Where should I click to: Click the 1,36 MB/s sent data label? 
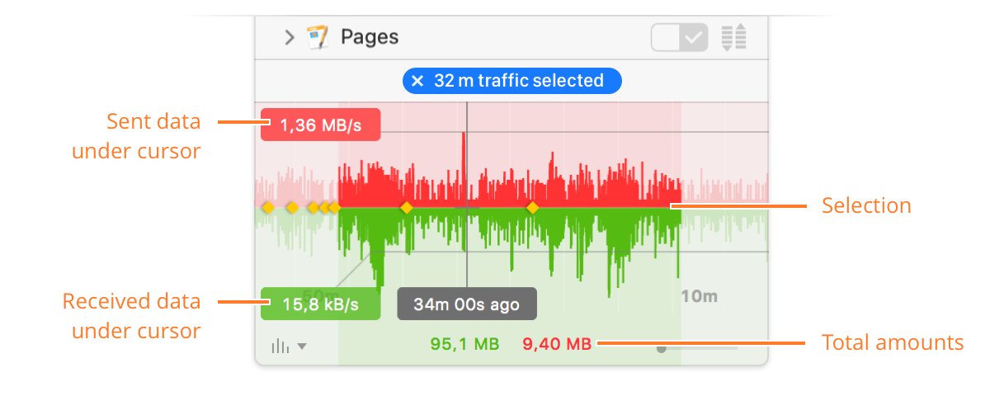pos(320,125)
